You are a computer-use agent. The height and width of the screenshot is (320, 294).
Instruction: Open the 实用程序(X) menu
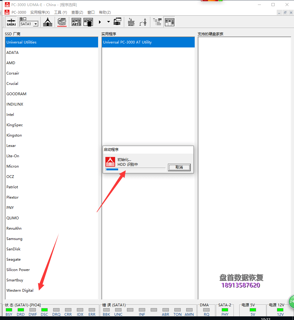(40, 12)
